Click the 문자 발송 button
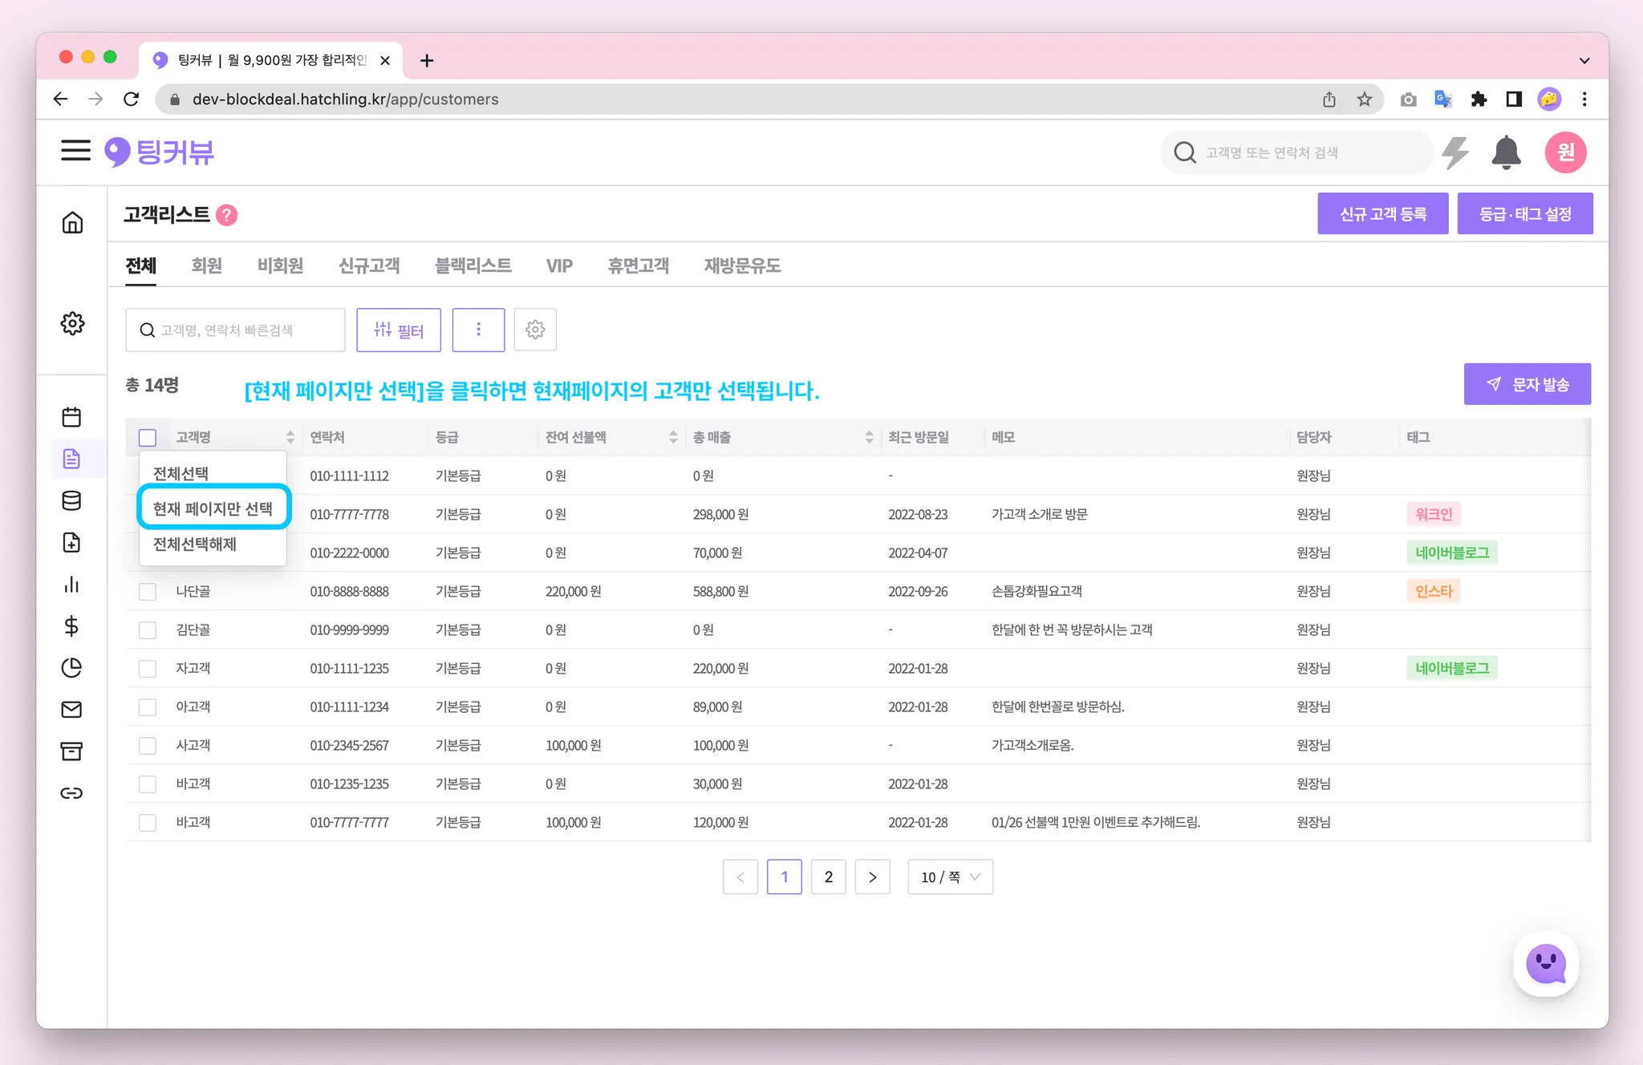Viewport: 1643px width, 1065px height. click(x=1527, y=384)
